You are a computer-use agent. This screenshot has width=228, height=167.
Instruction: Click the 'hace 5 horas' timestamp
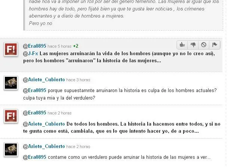(x=59, y=46)
